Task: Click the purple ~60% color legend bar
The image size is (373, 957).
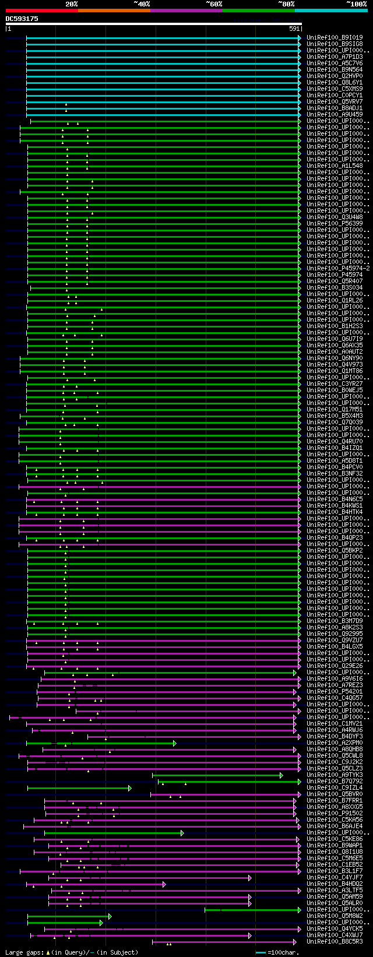Action: click(x=186, y=10)
